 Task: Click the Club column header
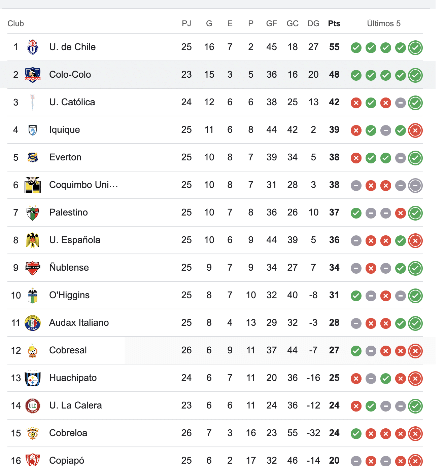pyautogui.click(x=16, y=24)
